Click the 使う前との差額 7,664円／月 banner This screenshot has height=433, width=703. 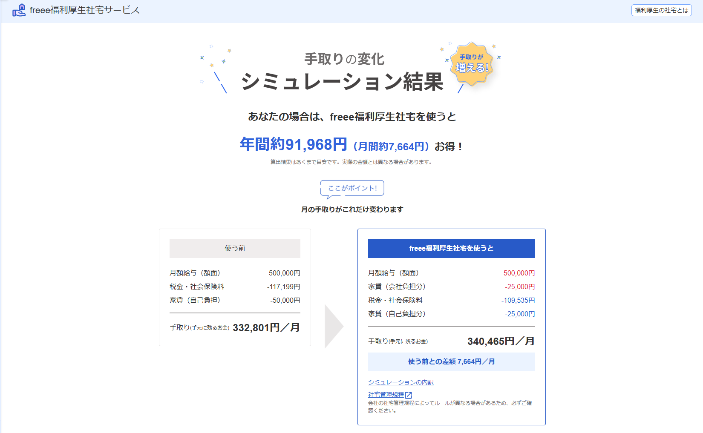(x=451, y=362)
